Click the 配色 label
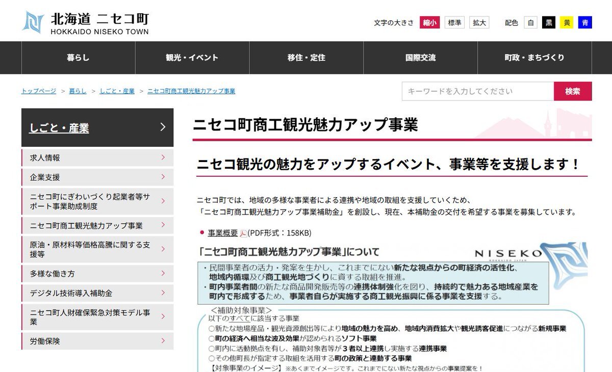 tap(512, 23)
